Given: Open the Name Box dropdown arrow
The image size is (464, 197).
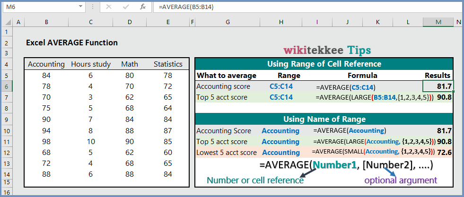Looking at the screenshot, I should click(x=80, y=7).
